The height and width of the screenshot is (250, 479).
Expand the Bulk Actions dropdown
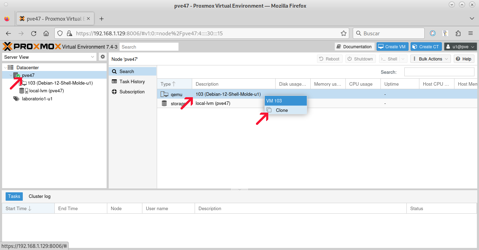pyautogui.click(x=430, y=59)
